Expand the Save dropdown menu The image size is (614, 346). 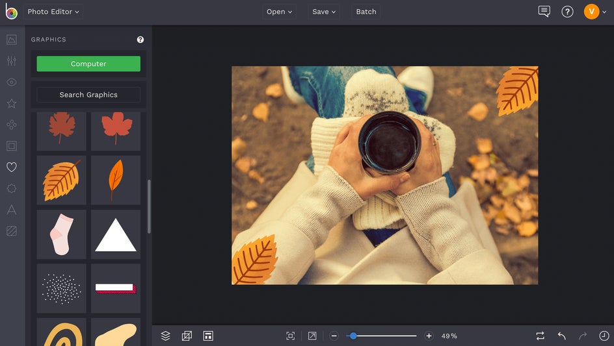[x=324, y=12]
